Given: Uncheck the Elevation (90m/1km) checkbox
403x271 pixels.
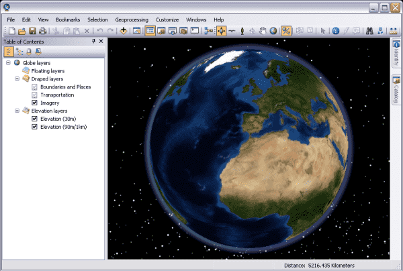Looking at the screenshot, I should click(34, 127).
